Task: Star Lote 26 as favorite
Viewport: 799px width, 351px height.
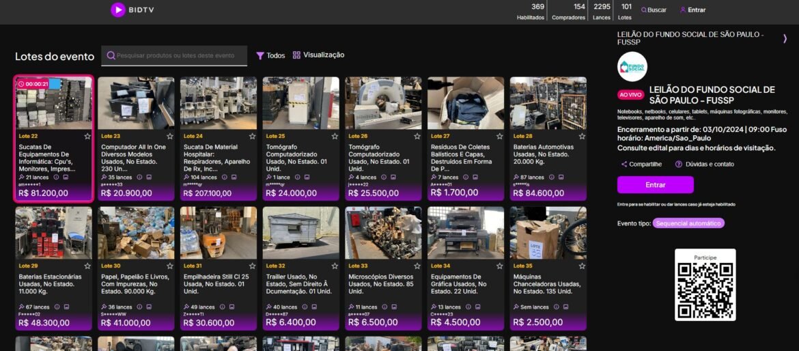Action: click(x=417, y=137)
